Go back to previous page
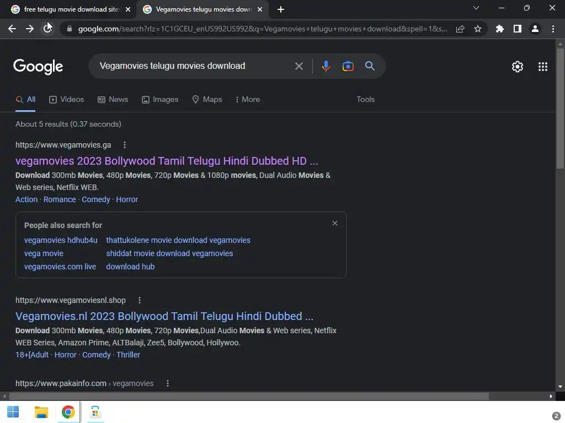Screen dimensions: 565x423 pos(12,29)
